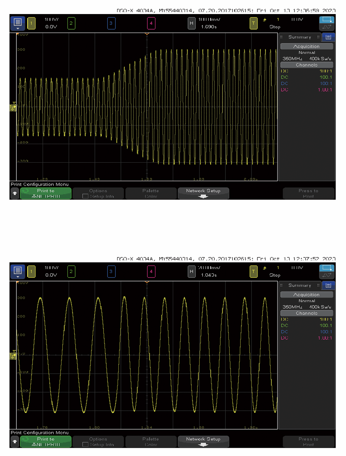346x456 pixels.
Task: Toggle Setup Info checkbox in bottom screenshot
Action: pyautogui.click(x=85, y=445)
